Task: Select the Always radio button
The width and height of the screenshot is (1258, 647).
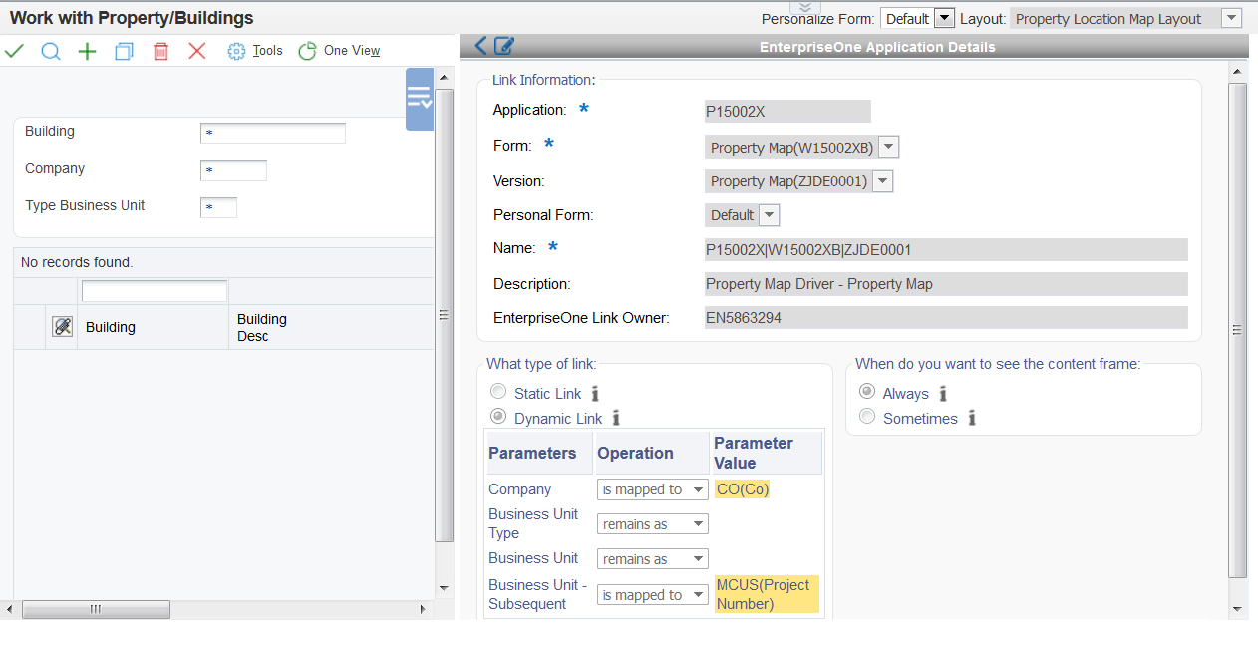Action: [x=867, y=392]
